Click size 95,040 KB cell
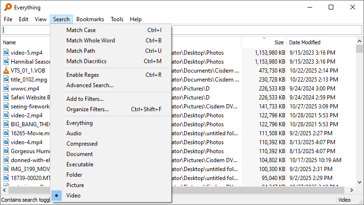This screenshot has height=205, width=364. tap(273, 178)
